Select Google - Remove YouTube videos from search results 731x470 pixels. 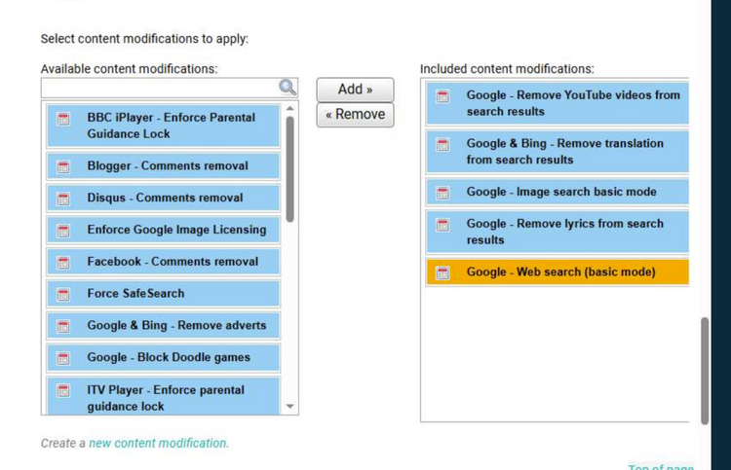pos(558,103)
